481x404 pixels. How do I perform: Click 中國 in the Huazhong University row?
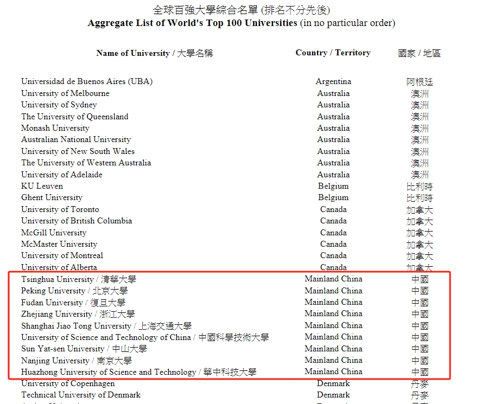[420, 373]
